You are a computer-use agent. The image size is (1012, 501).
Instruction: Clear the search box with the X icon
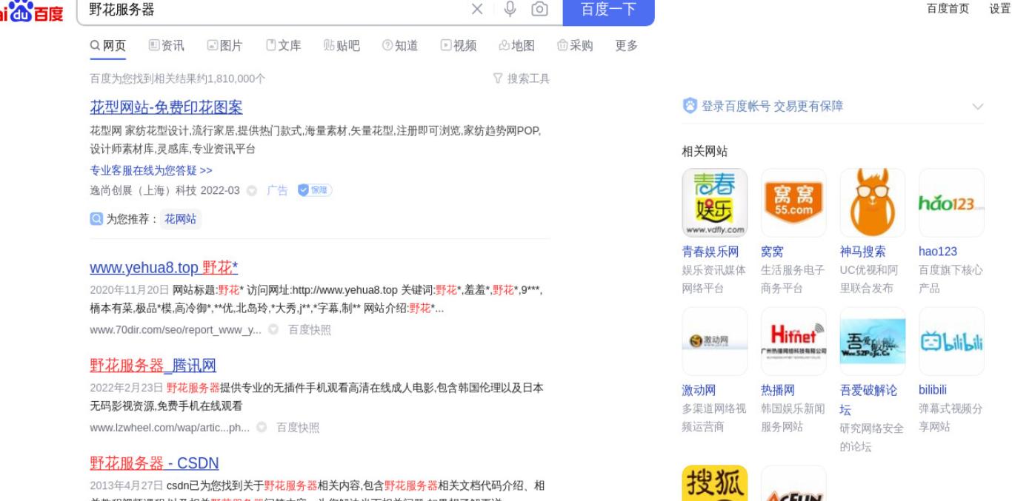pos(477,9)
